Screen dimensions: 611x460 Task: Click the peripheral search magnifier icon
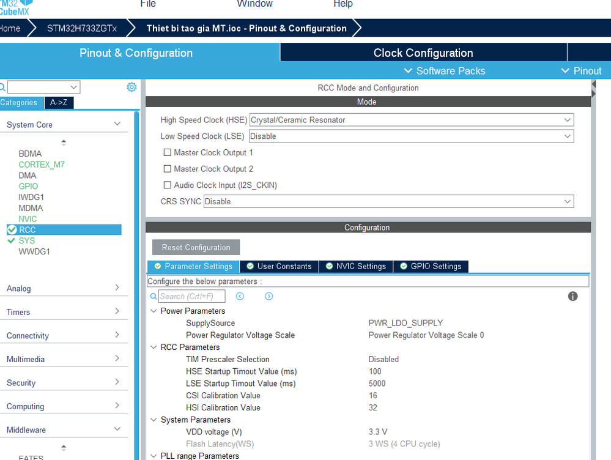2,86
